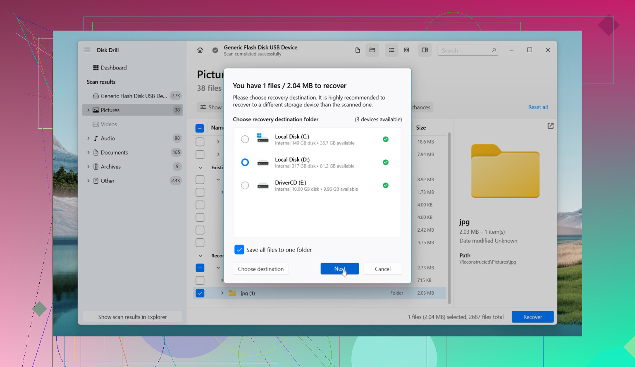Click the Other file-type icon in sidebar
Viewport: 635px width, 367px height.
(96, 181)
